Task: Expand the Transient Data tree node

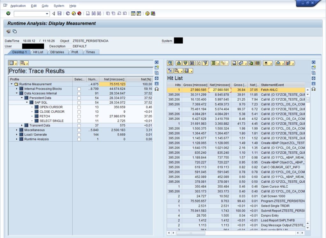Action: click(x=22, y=126)
